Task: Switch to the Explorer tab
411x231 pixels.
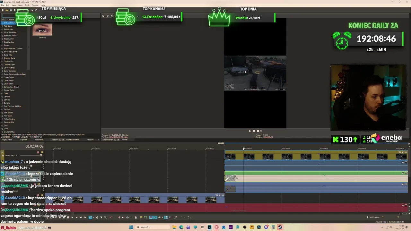Action: [23, 140]
